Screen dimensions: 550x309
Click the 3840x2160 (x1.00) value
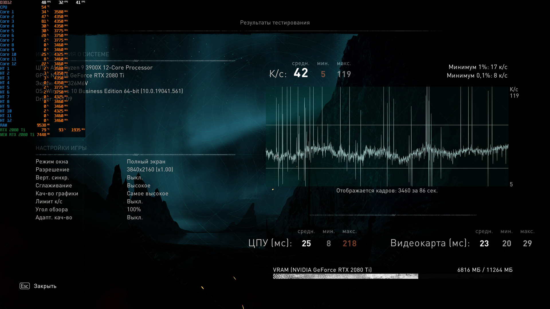click(x=150, y=169)
